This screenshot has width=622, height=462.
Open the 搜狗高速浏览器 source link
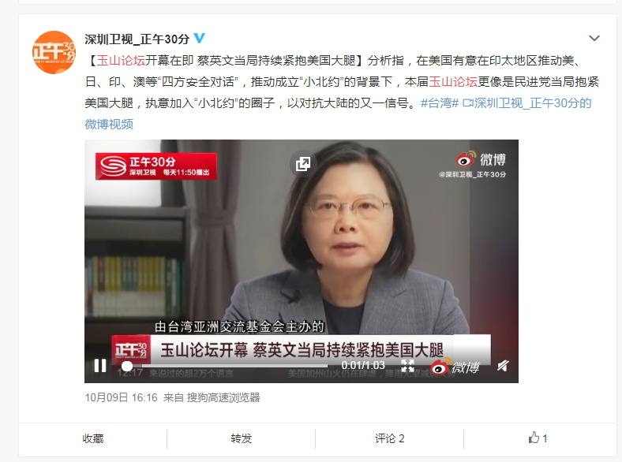(223, 397)
